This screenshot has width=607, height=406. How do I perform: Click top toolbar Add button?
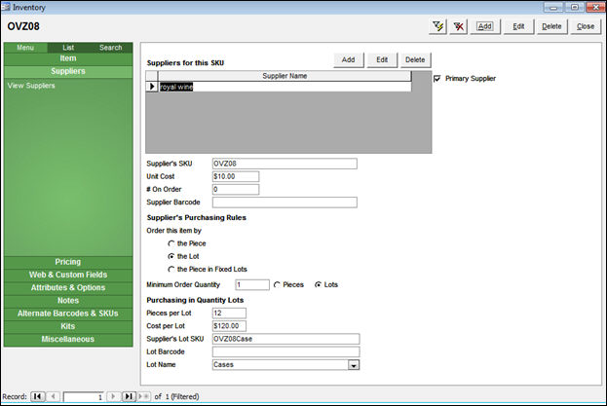click(484, 26)
